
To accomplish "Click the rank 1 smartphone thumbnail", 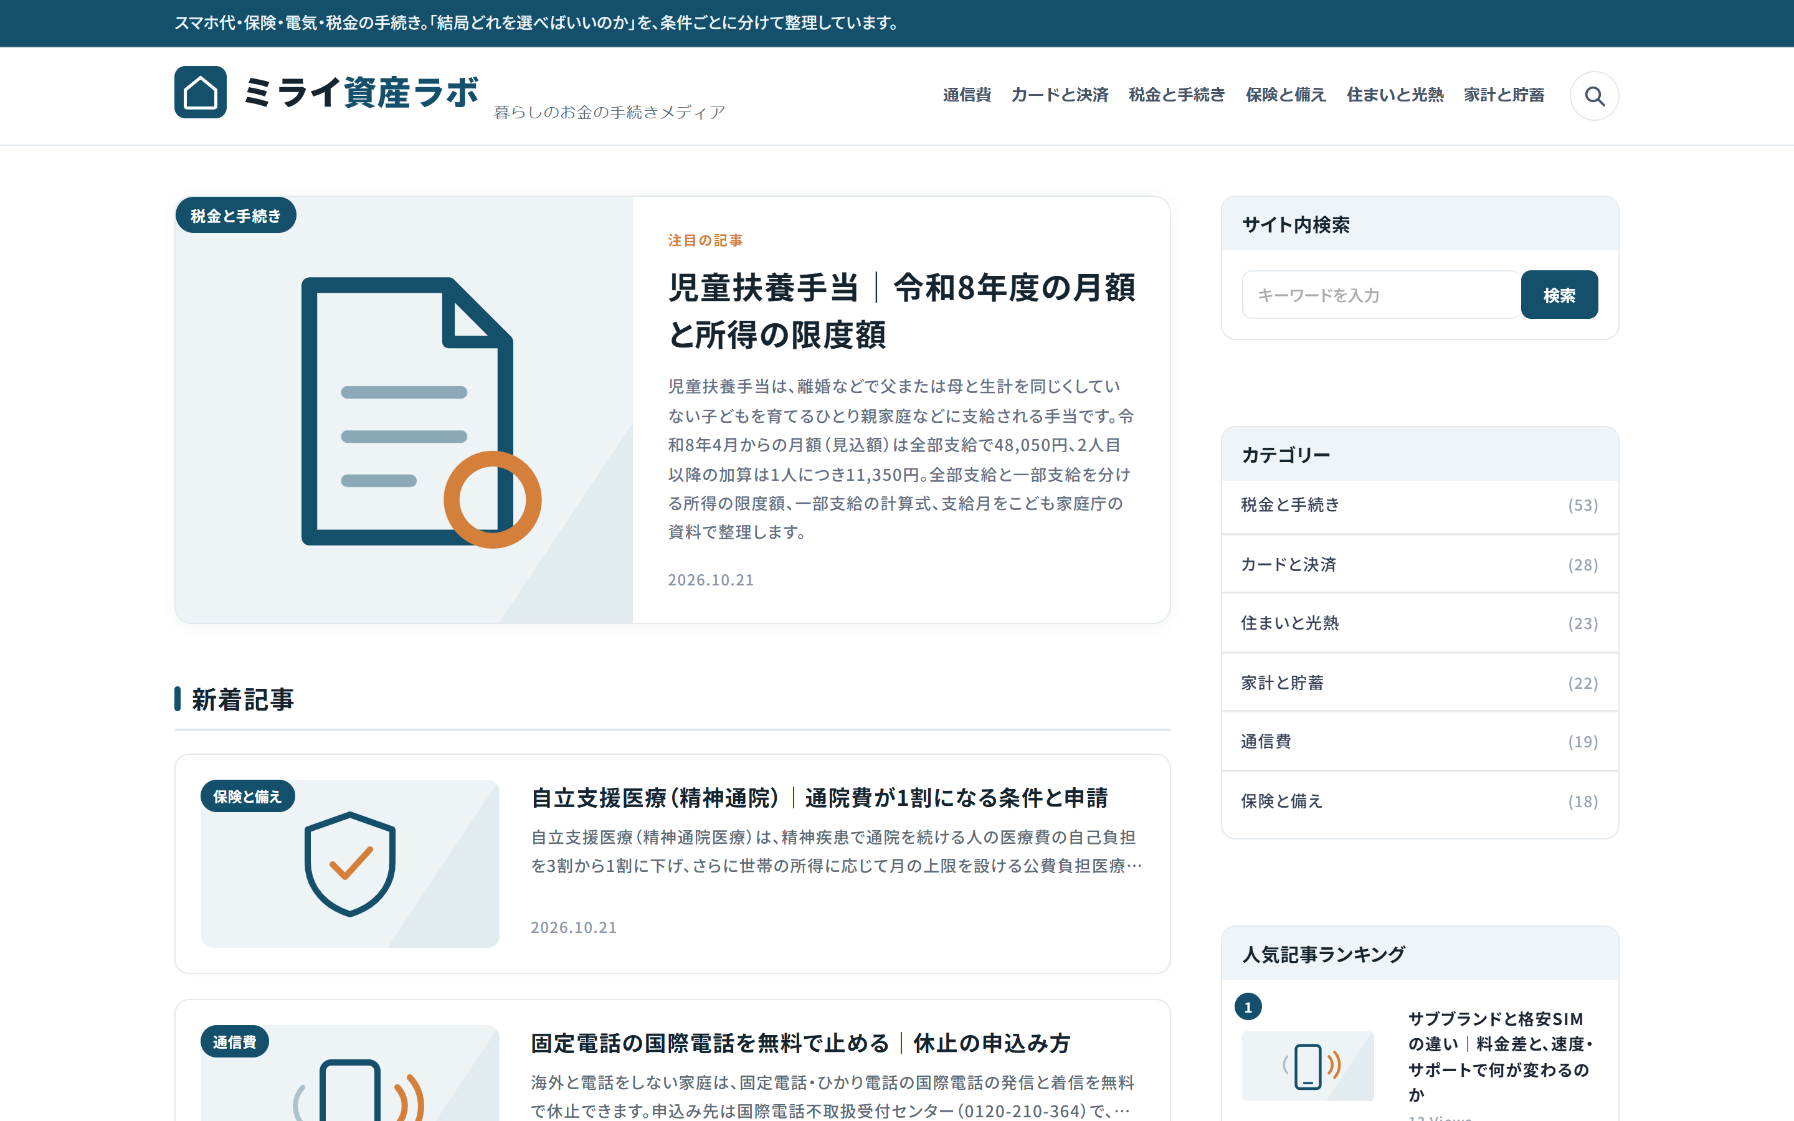I will (1308, 1066).
